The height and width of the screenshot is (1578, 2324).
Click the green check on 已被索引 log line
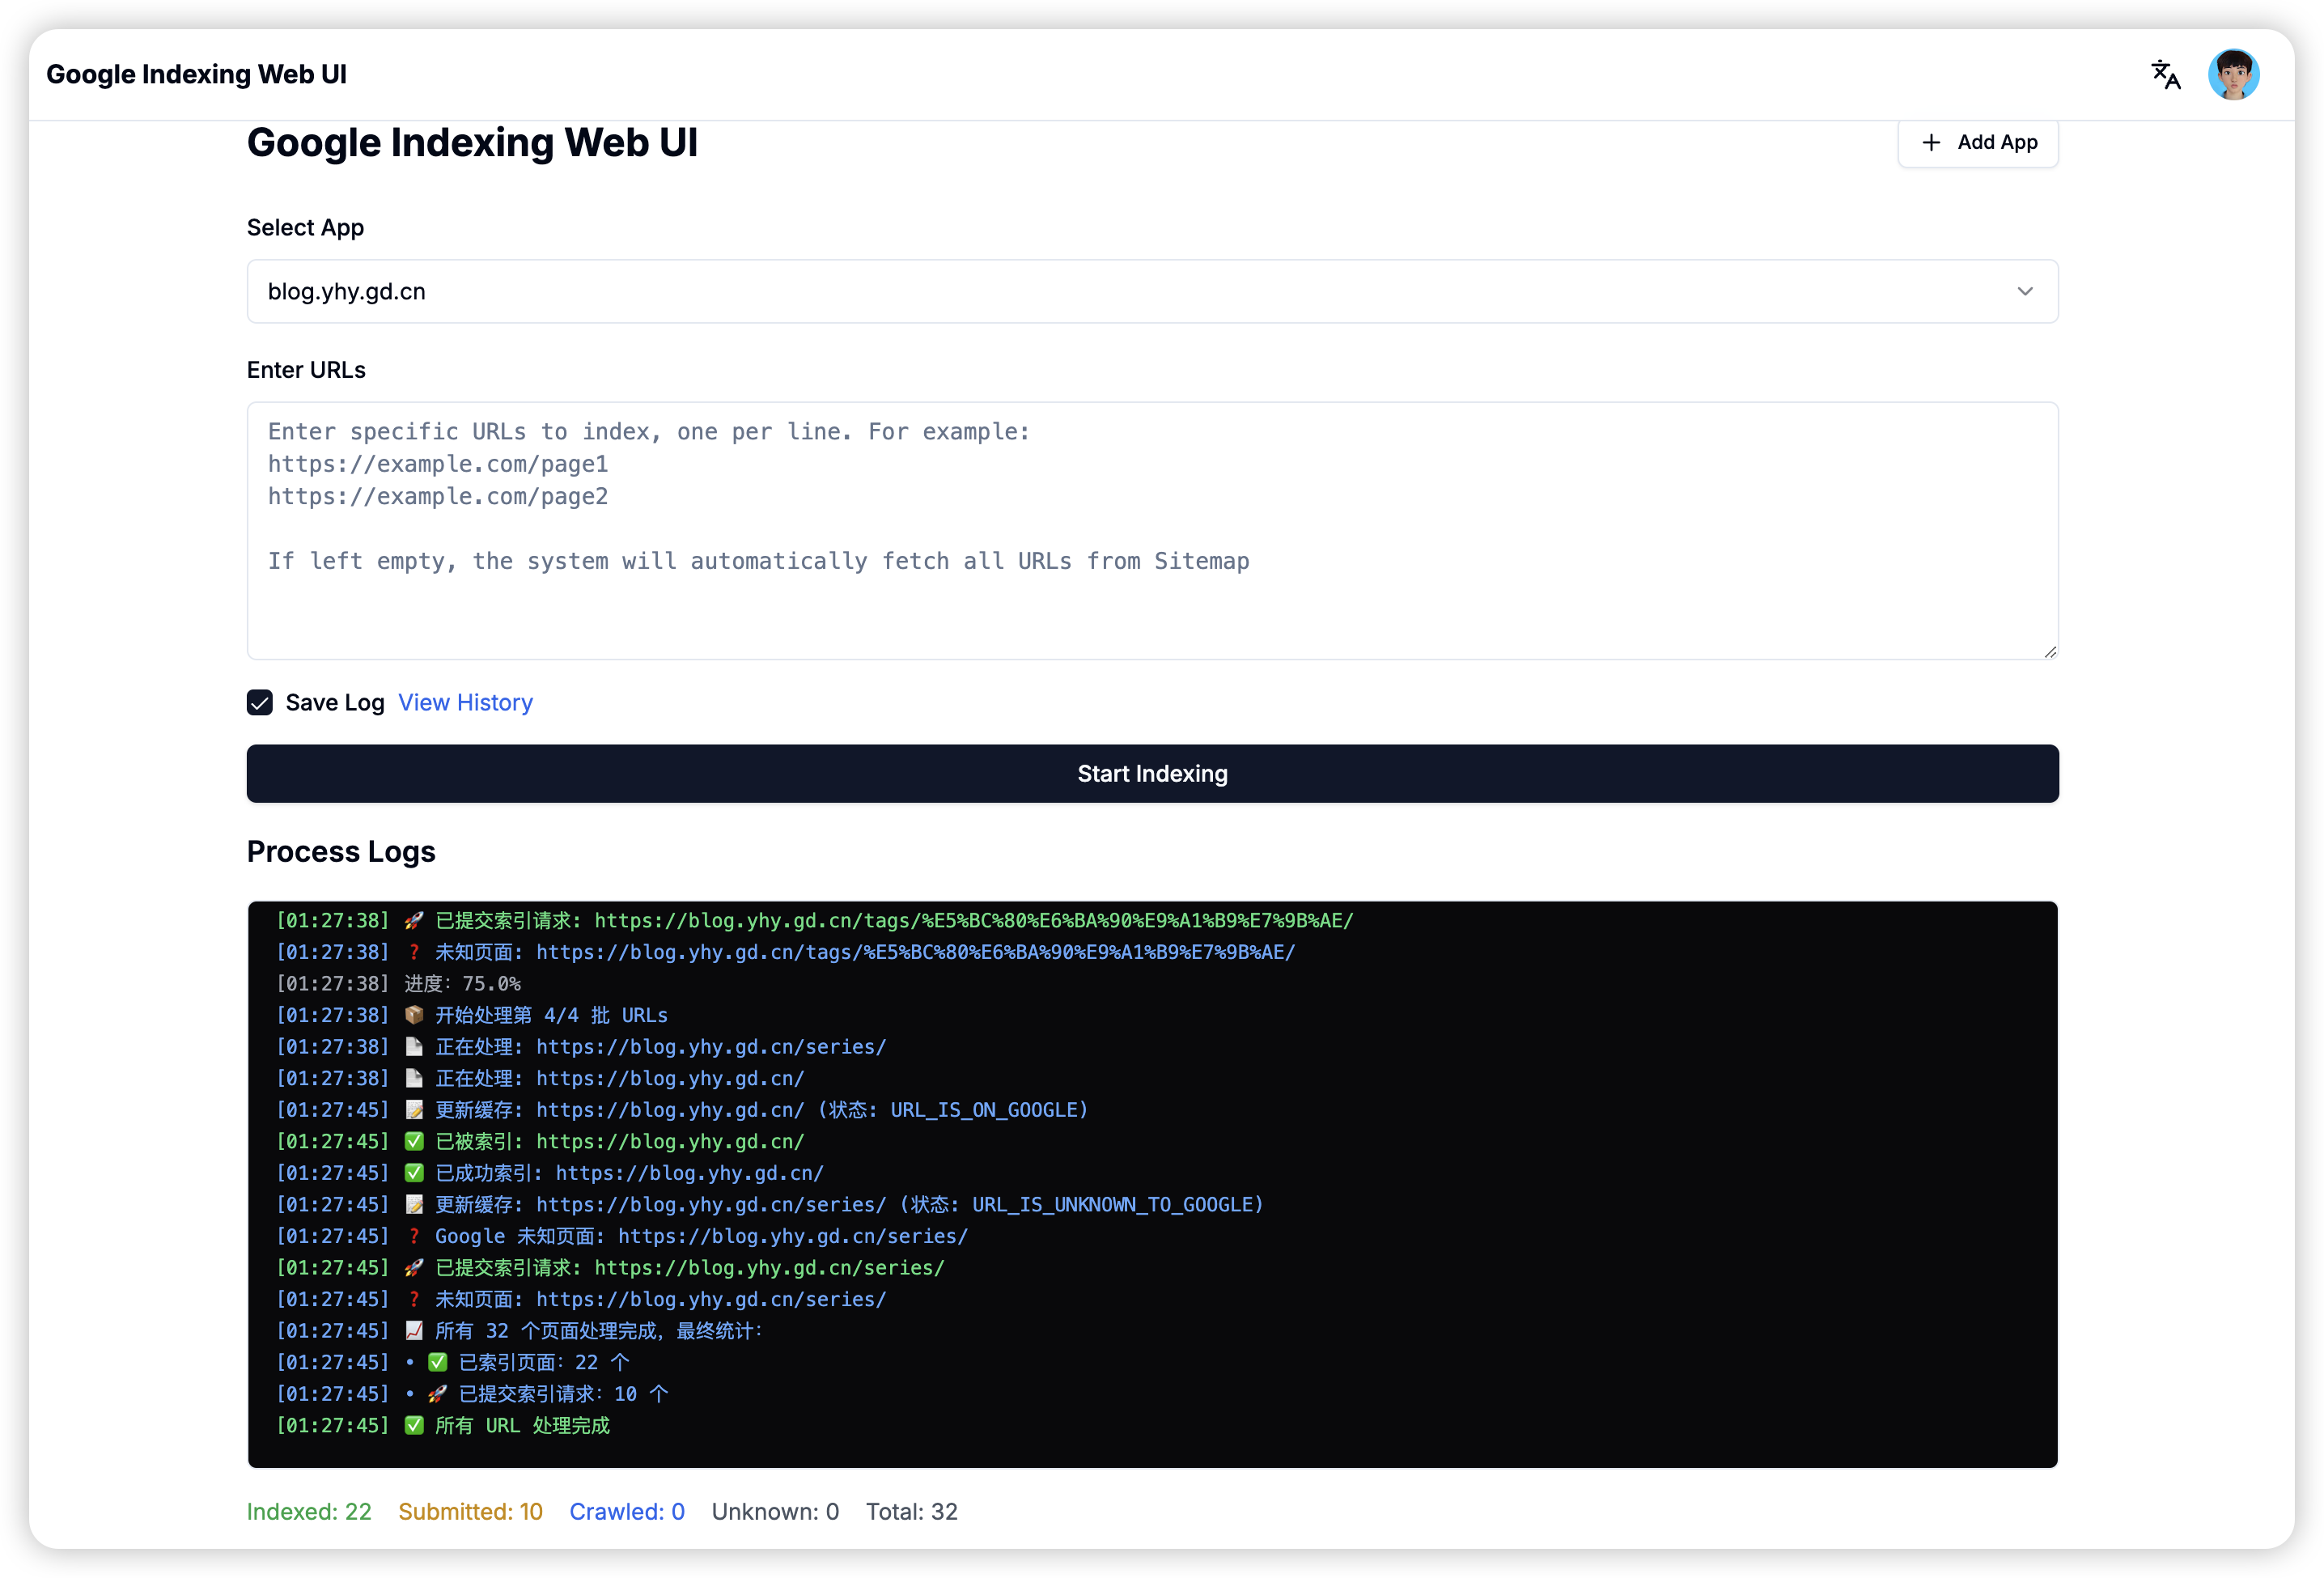pyautogui.click(x=414, y=1141)
